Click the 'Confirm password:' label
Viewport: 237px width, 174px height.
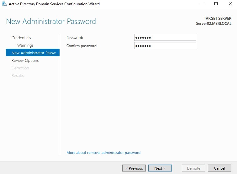(82, 46)
